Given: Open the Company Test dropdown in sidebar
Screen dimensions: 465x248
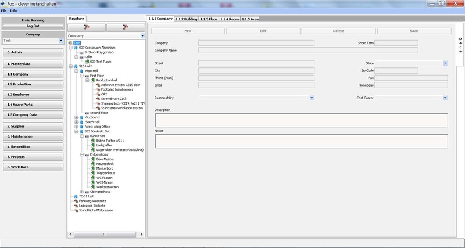Looking at the screenshot, I should pos(60,41).
